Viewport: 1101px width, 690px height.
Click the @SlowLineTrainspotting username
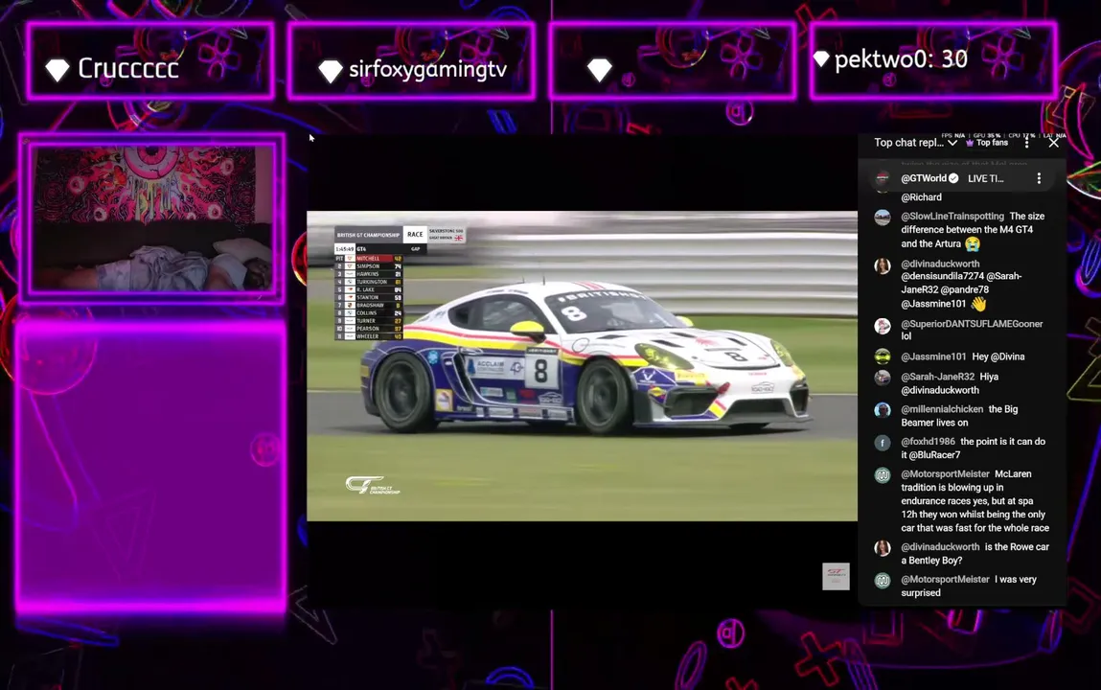[x=952, y=217]
